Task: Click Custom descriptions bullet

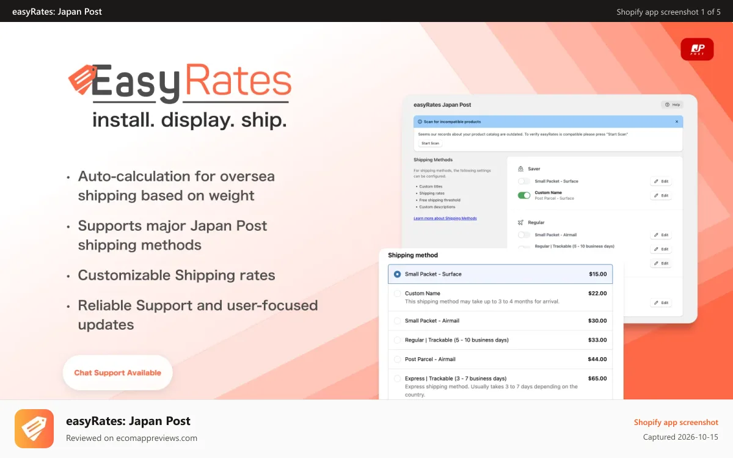Action: 437,207
